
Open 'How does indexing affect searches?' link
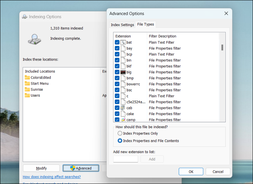pyautogui.click(x=52, y=177)
